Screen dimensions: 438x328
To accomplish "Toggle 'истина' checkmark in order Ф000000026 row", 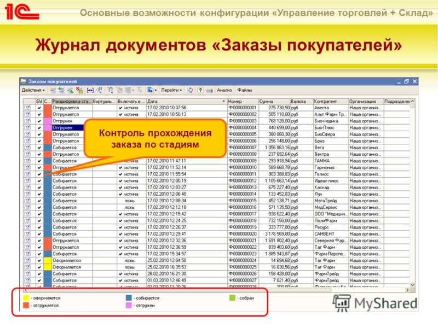I will coord(120,274).
